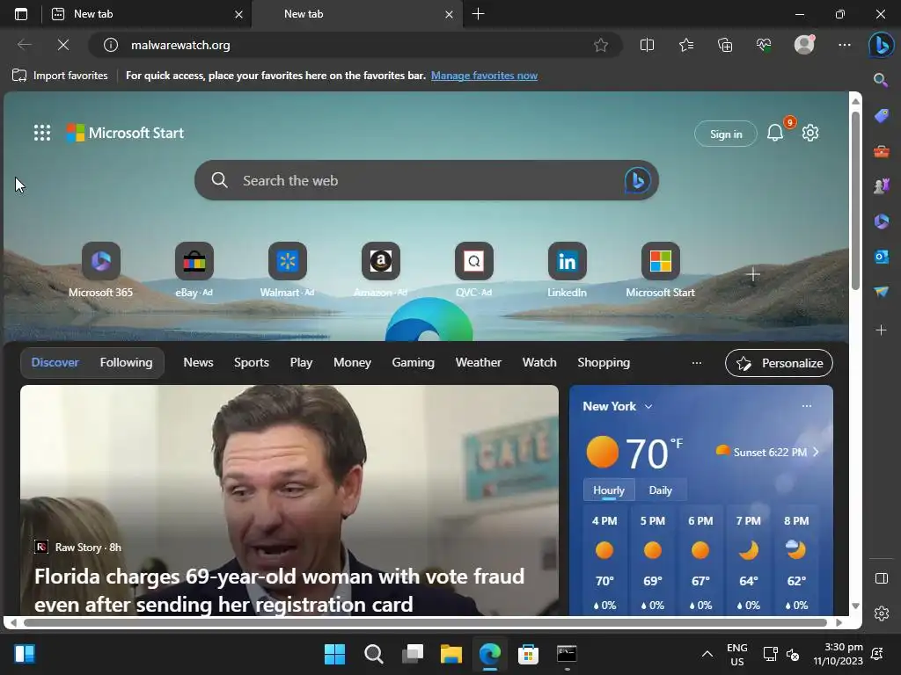Open the Shopping category
This screenshot has width=901, height=675.
click(604, 362)
